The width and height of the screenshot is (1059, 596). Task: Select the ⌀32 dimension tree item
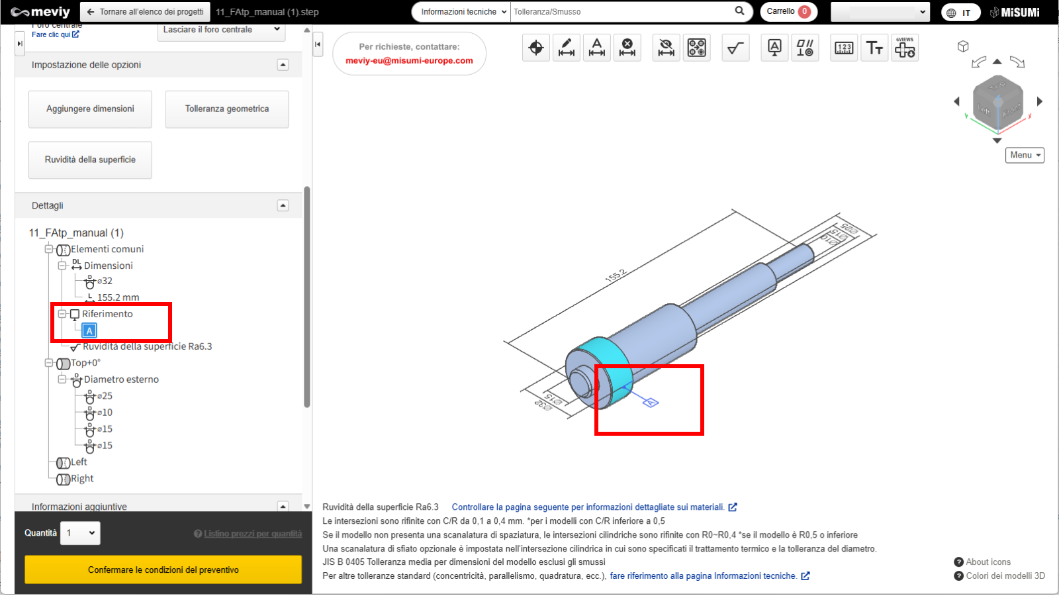coord(105,281)
